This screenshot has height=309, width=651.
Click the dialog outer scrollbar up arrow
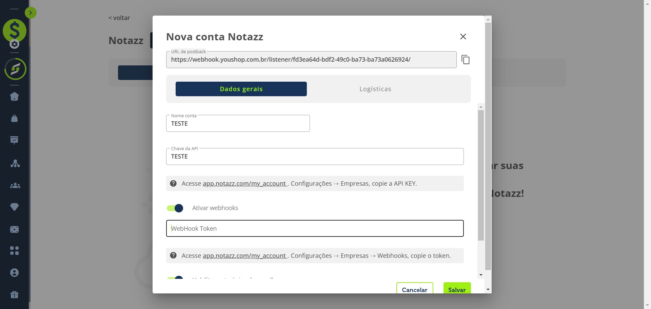pos(488,19)
